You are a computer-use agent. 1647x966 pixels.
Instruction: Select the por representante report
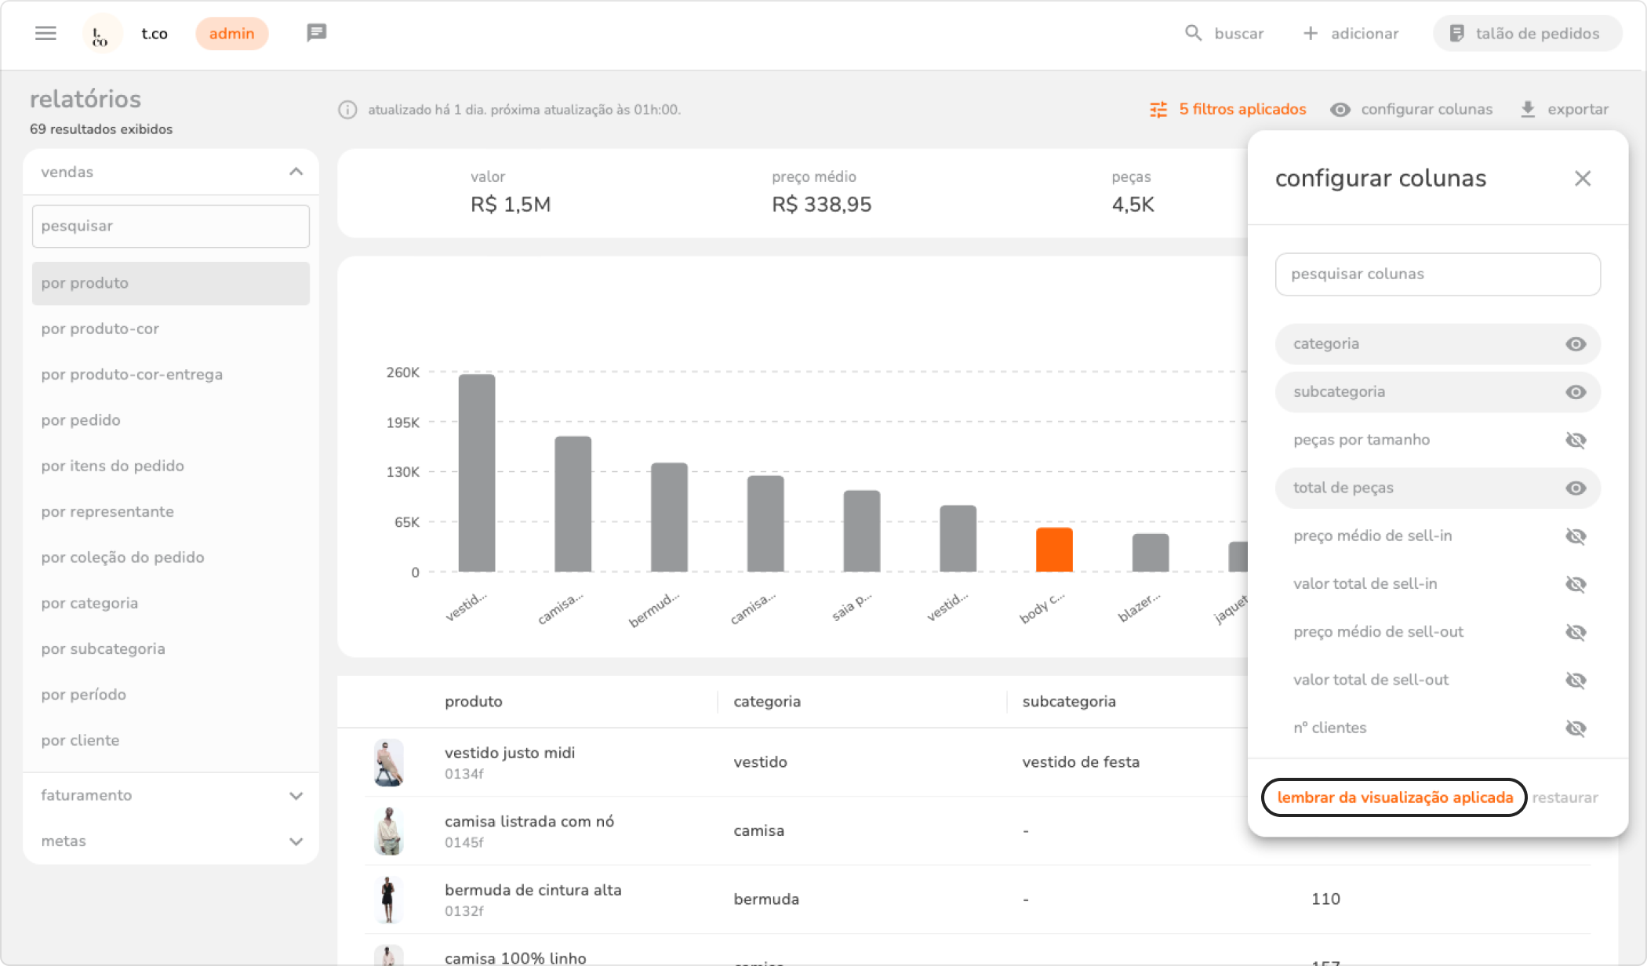tap(107, 512)
